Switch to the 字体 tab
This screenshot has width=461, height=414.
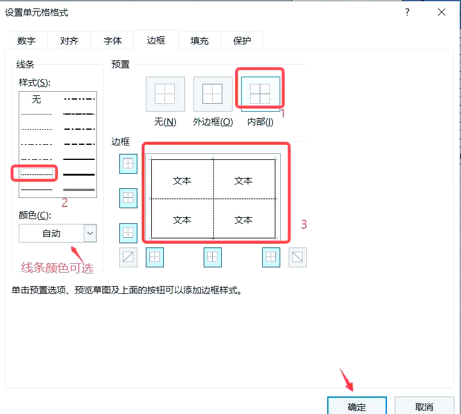pyautogui.click(x=112, y=40)
